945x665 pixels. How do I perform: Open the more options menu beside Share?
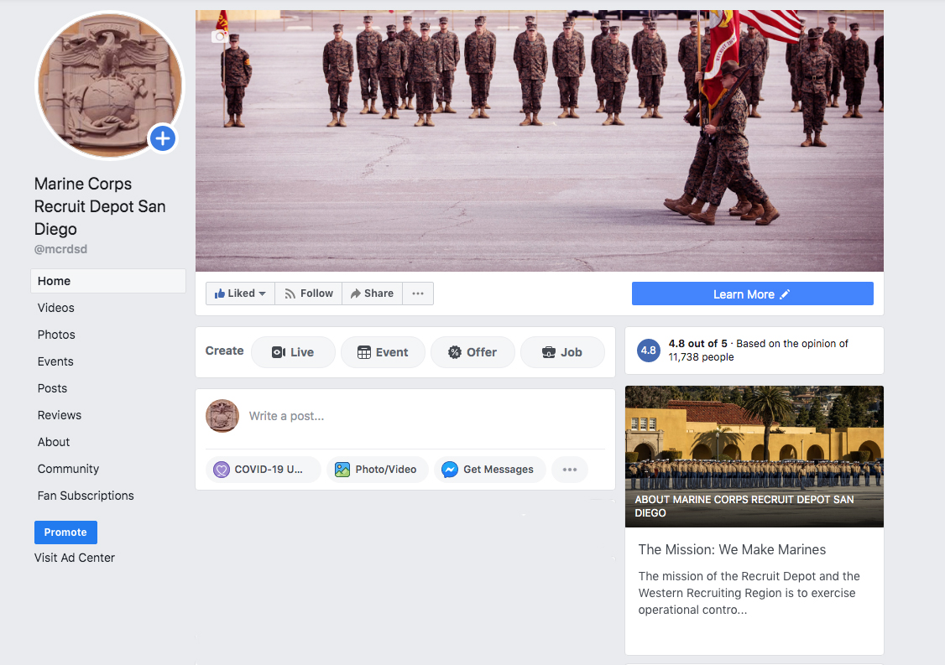[418, 294]
